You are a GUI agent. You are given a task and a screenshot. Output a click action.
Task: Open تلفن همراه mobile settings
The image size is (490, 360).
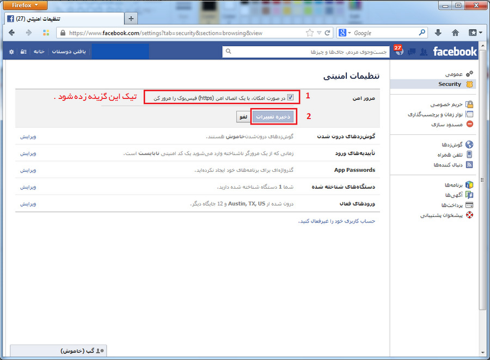click(x=455, y=154)
